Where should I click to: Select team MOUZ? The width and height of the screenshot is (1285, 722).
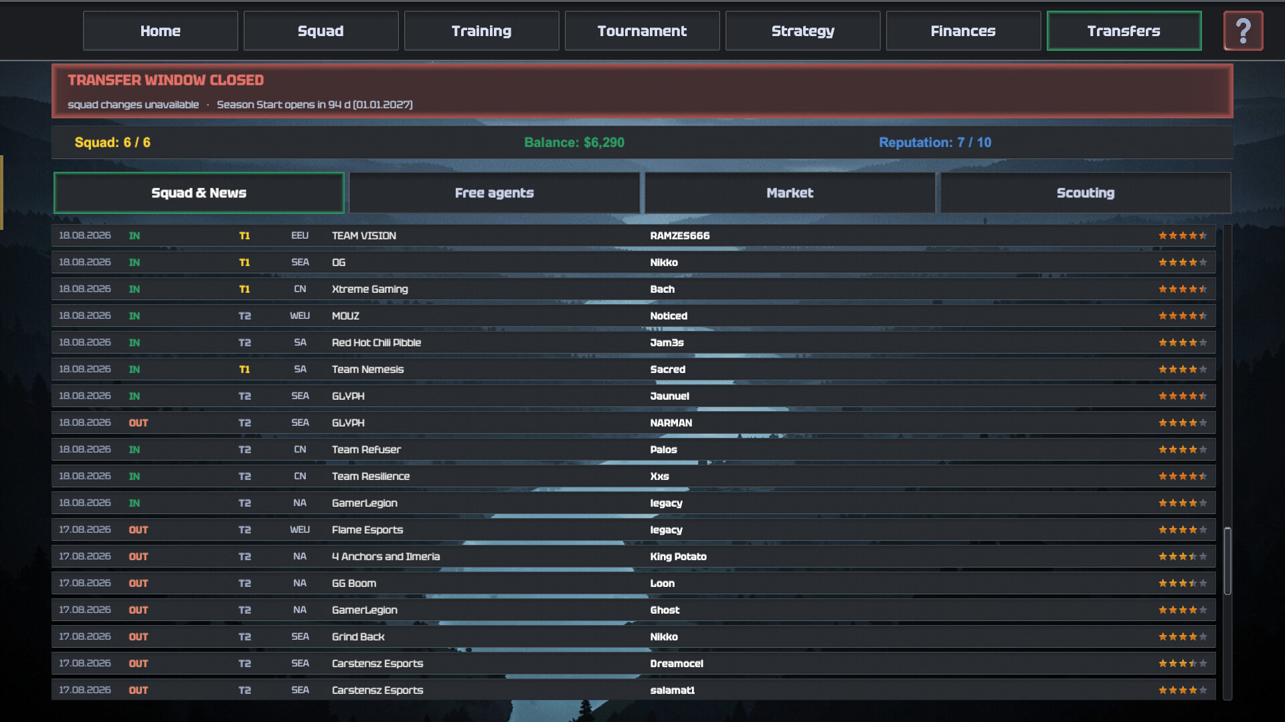click(345, 316)
